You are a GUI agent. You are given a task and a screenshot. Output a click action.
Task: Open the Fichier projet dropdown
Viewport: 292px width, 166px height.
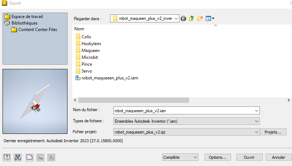click(256, 132)
